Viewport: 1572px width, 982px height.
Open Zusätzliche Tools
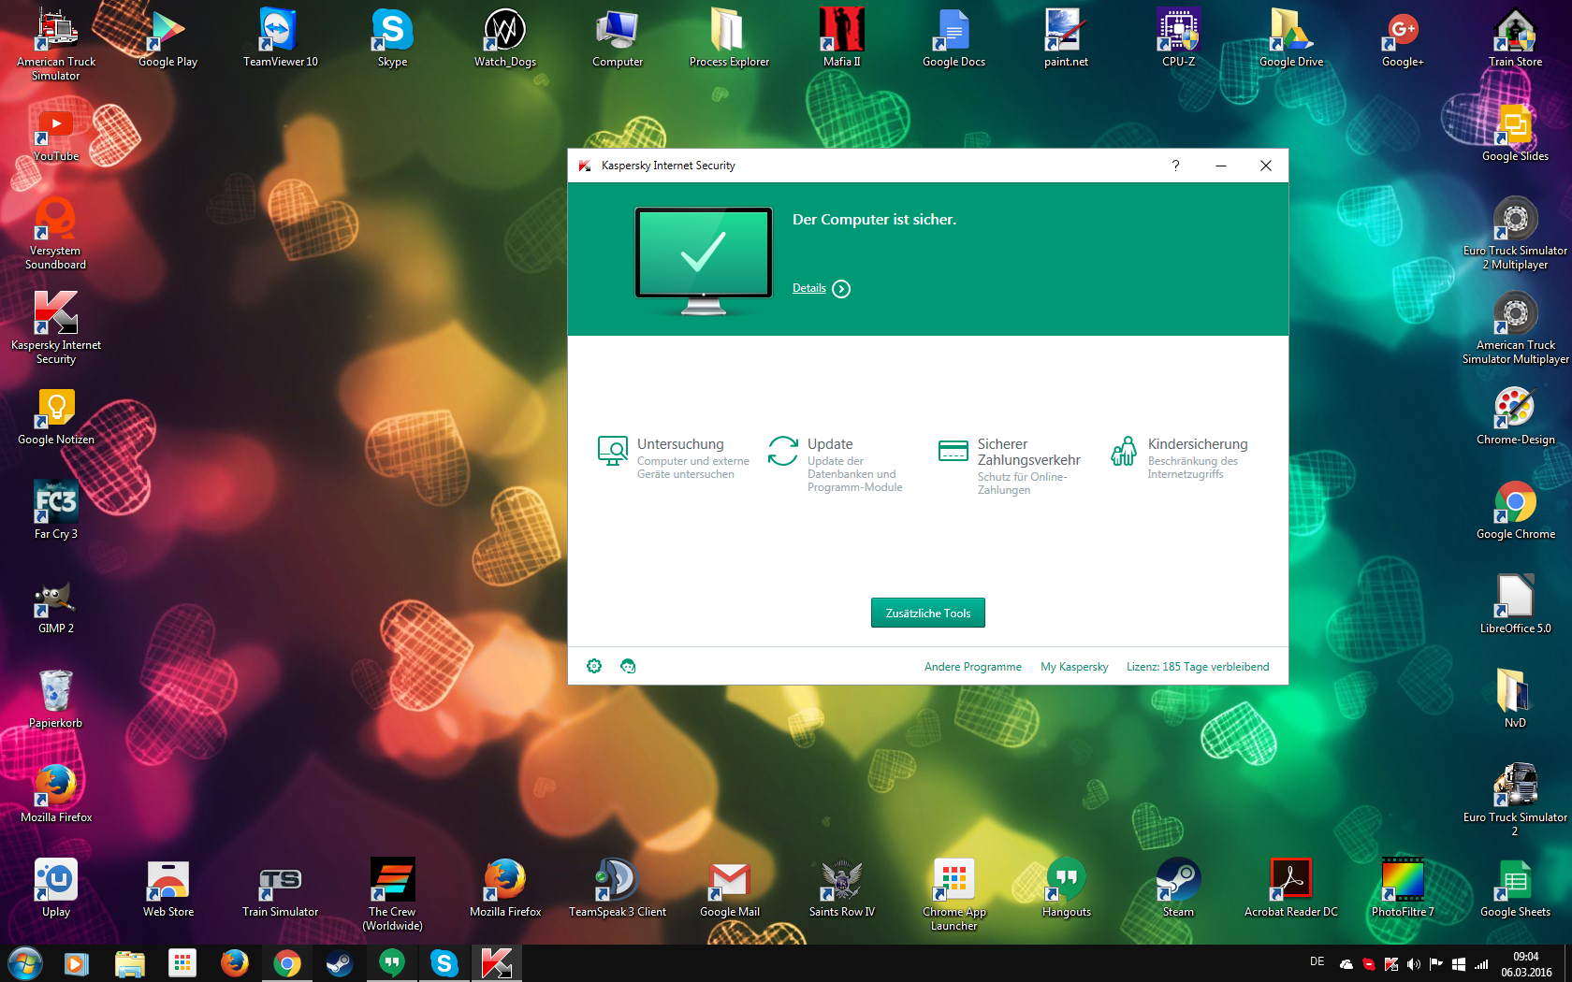(x=928, y=613)
